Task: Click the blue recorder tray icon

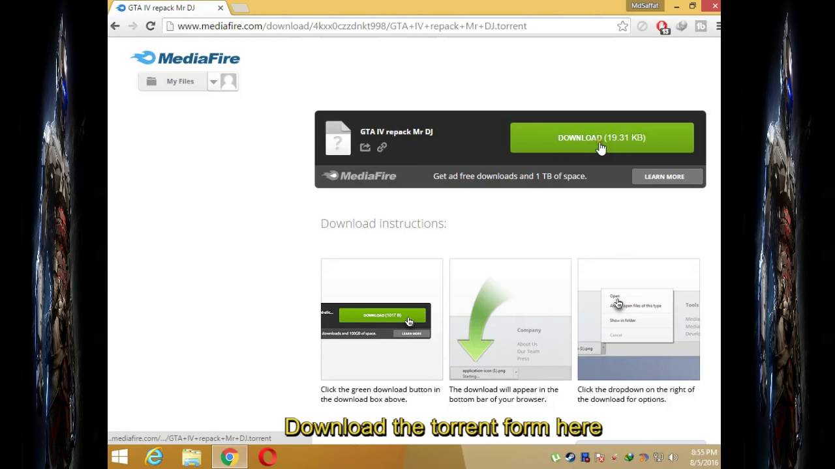Action: click(585, 457)
